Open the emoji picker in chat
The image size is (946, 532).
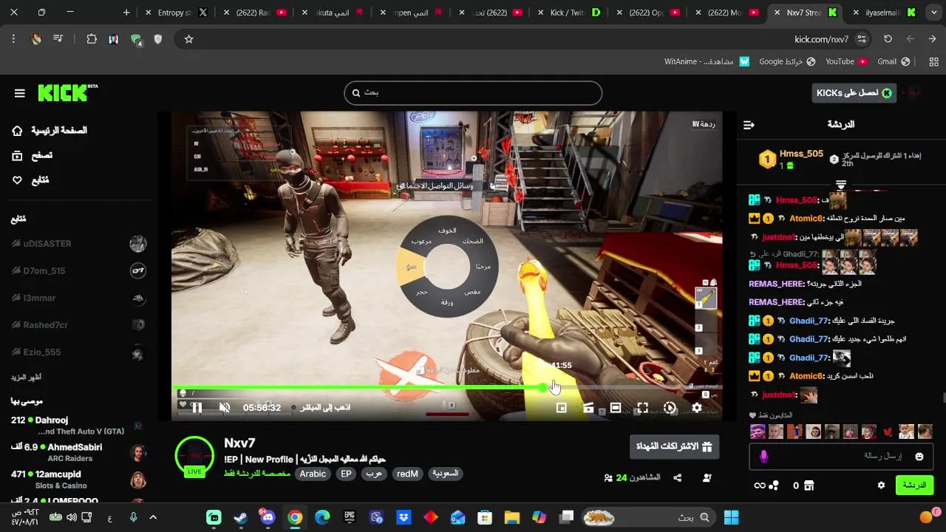pos(919,457)
